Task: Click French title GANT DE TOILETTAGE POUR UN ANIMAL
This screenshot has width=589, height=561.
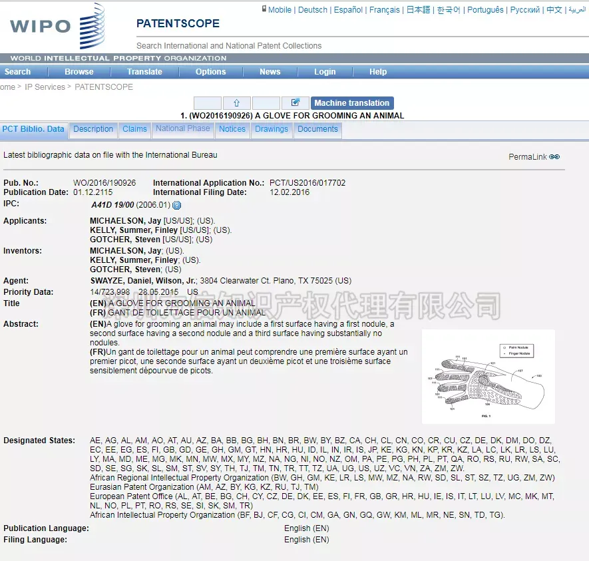Action: (x=187, y=313)
